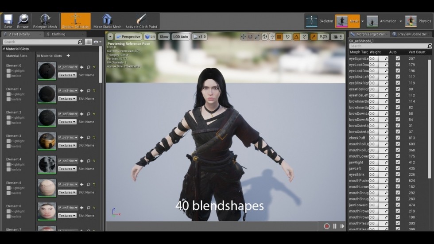Viewport: 434px width, 244px height.
Task: Toggle Auto checkbox for jawRight
Action: (x=398, y=162)
